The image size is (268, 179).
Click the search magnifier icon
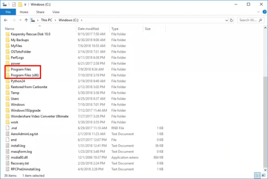pos(260,20)
